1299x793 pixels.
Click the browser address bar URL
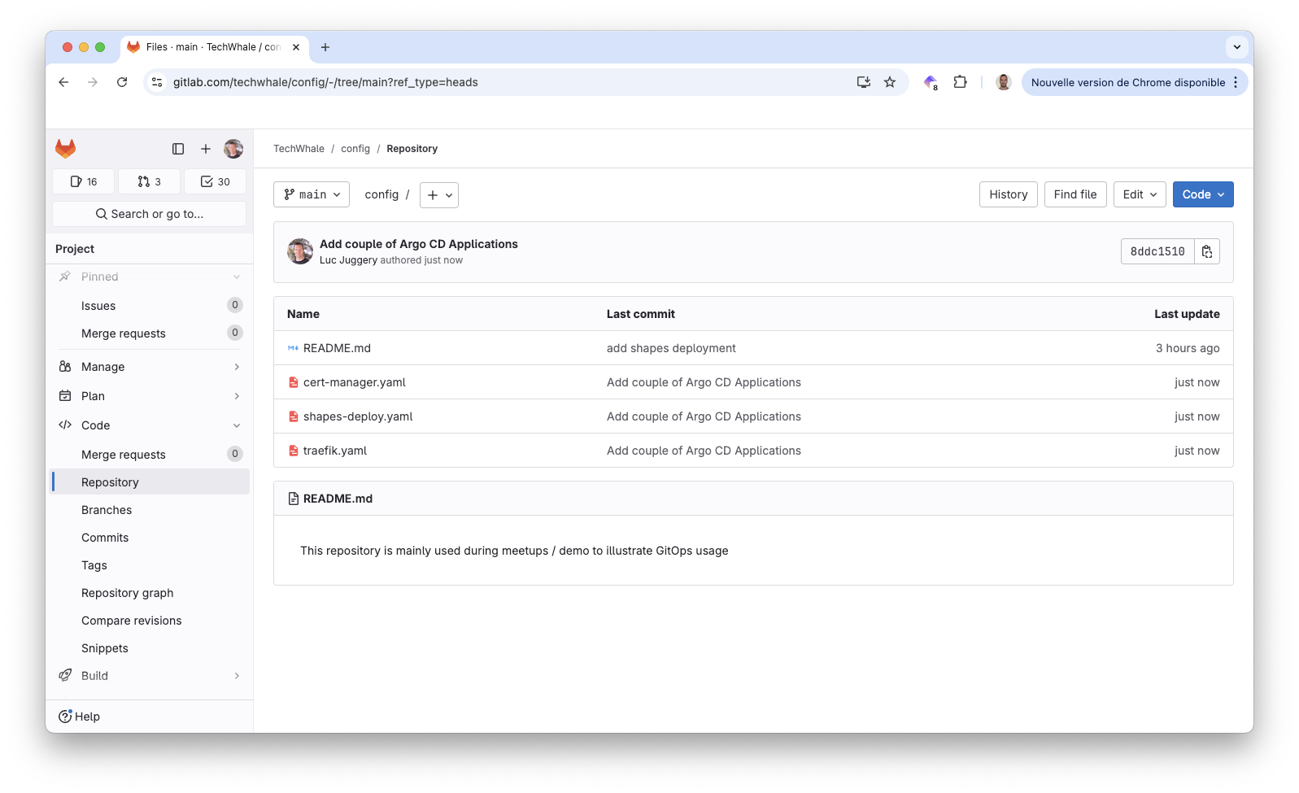[x=325, y=82]
